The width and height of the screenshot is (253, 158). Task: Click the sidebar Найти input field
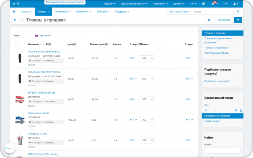tap(222, 150)
